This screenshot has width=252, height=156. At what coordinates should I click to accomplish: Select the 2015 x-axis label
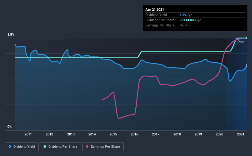(x=113, y=134)
